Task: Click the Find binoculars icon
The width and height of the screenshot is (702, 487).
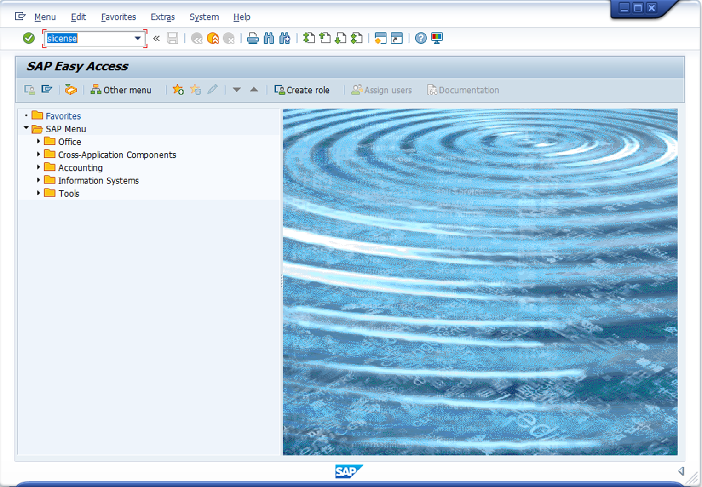Action: 269,38
